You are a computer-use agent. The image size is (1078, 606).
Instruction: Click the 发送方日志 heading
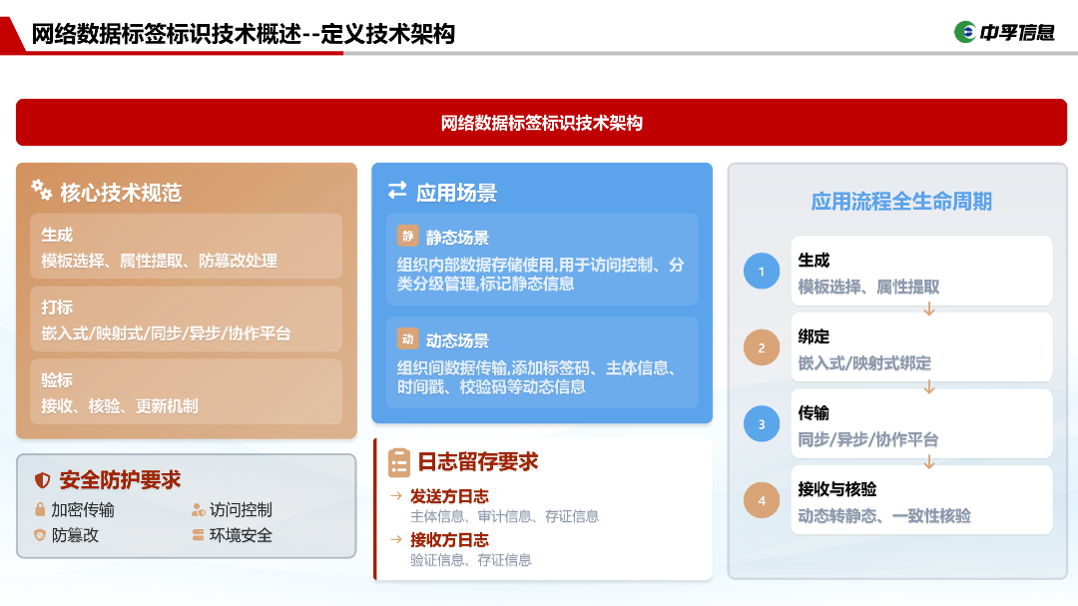coord(449,496)
